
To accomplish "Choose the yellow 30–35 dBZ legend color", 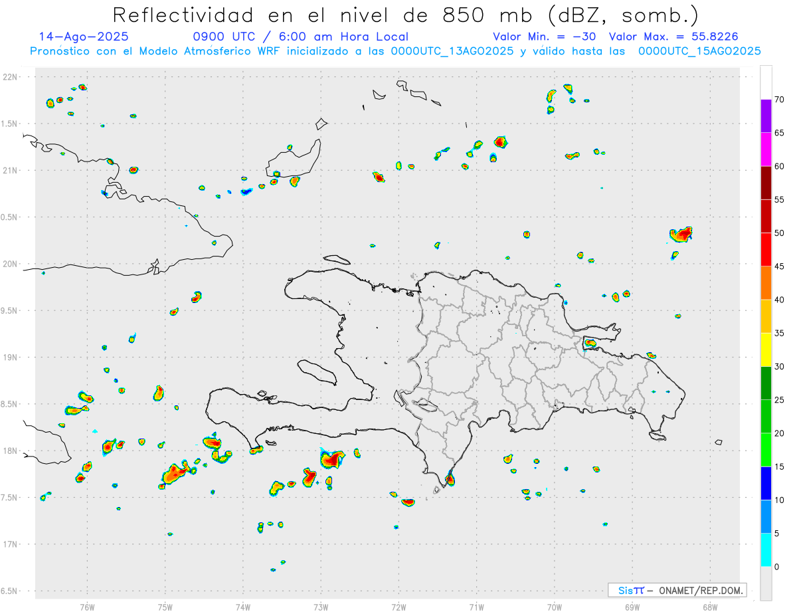I will (766, 350).
